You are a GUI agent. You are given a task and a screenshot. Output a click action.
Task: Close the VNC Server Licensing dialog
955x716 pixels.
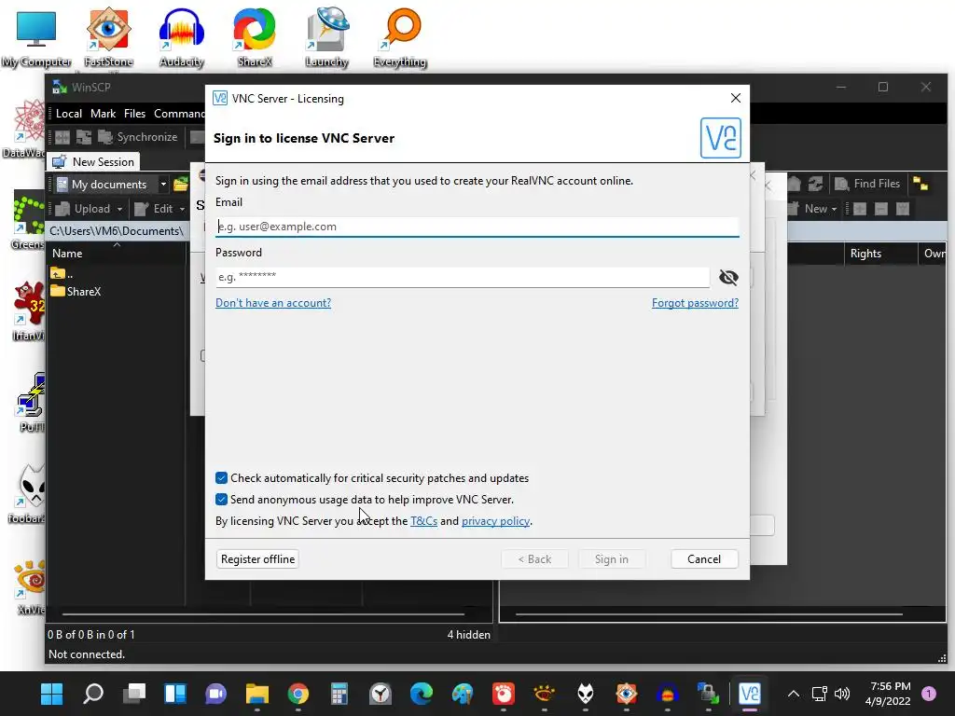coord(735,98)
